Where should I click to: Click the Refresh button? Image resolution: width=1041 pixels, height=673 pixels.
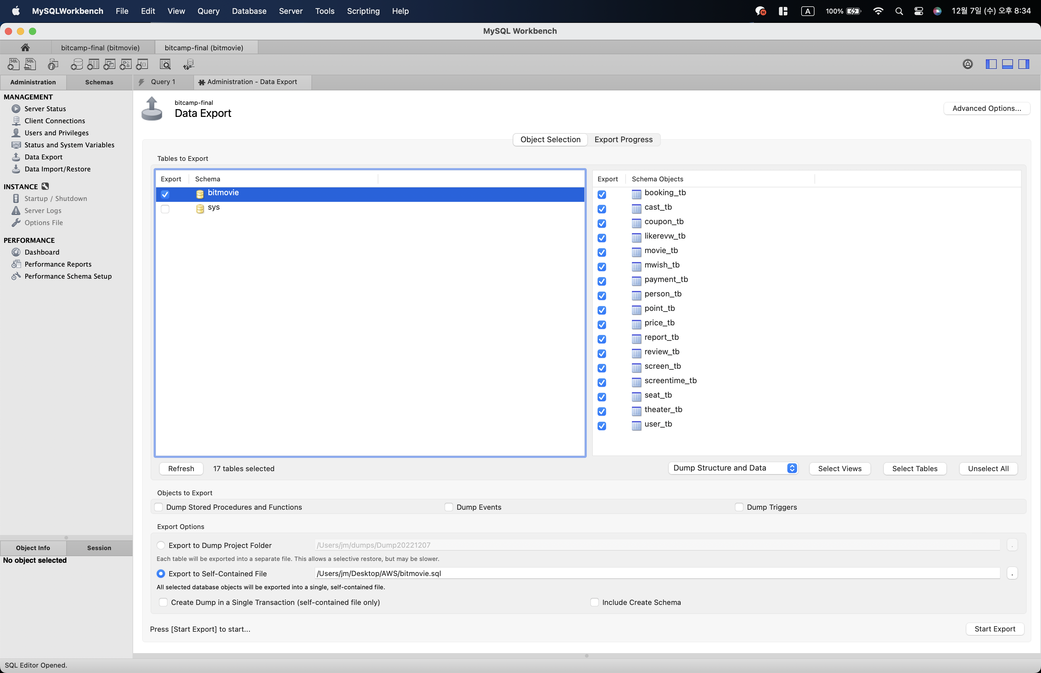(x=181, y=468)
